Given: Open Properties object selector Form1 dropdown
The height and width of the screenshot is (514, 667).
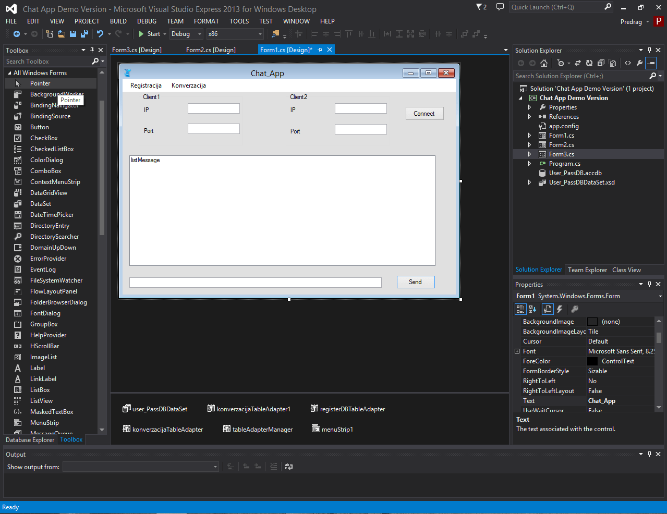Looking at the screenshot, I should point(660,296).
